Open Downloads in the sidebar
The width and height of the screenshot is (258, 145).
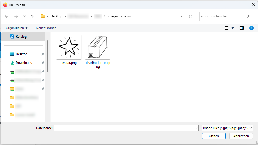24,63
